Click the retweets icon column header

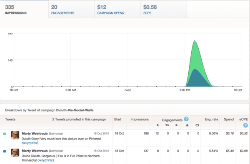[x=167, y=125]
